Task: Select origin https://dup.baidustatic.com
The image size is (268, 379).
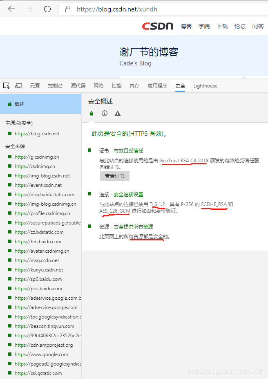Action: pyautogui.click(x=45, y=195)
